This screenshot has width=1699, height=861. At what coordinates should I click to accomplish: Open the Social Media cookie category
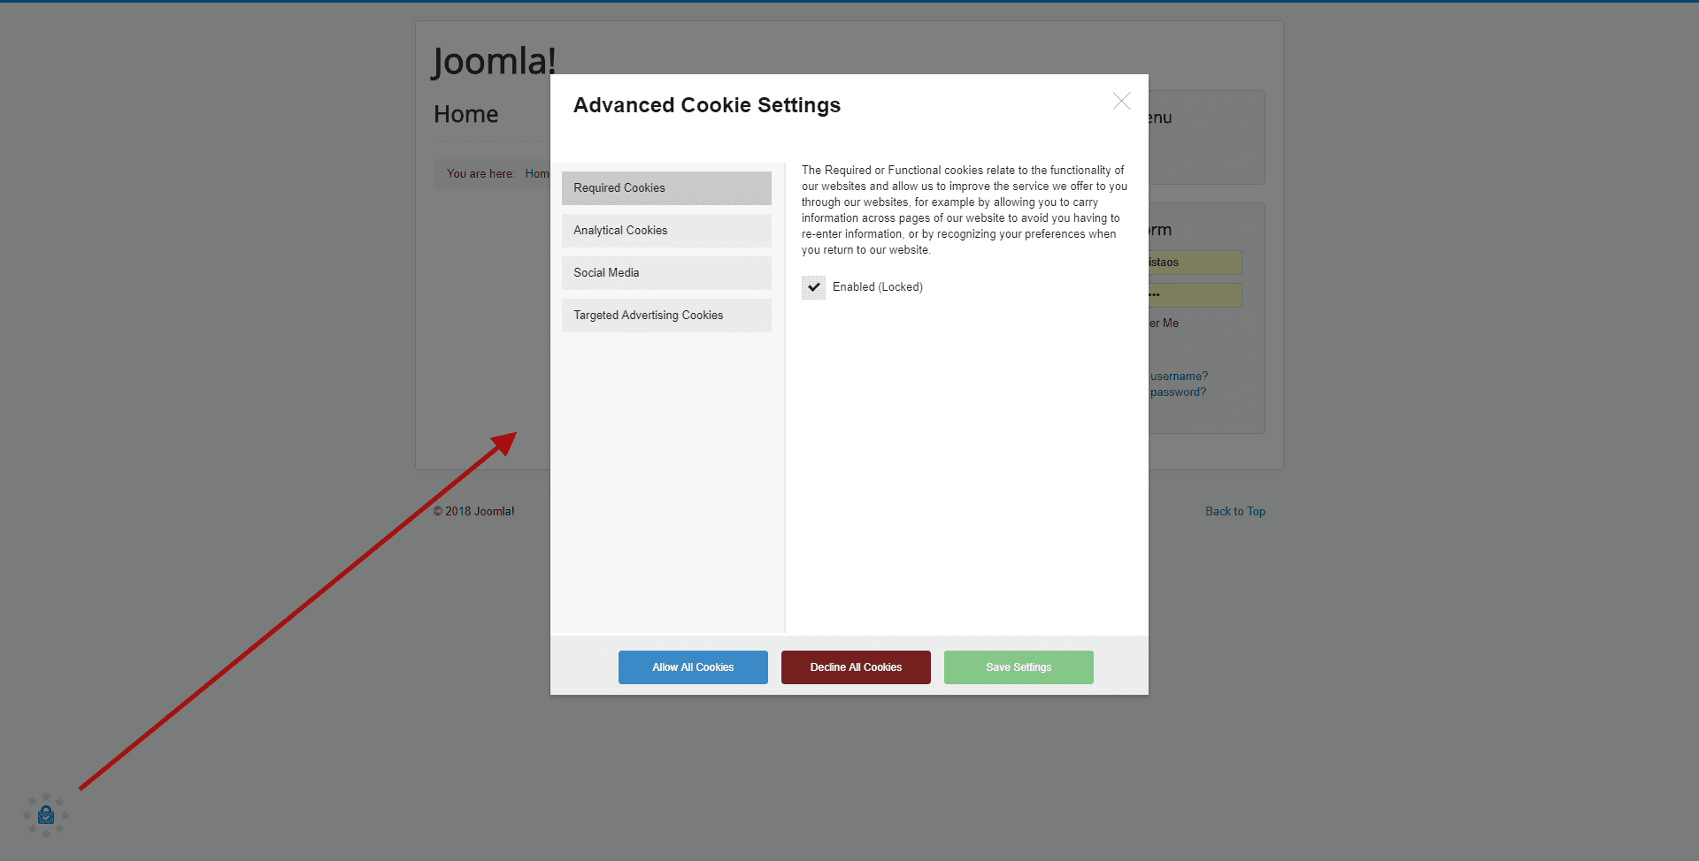(x=665, y=273)
